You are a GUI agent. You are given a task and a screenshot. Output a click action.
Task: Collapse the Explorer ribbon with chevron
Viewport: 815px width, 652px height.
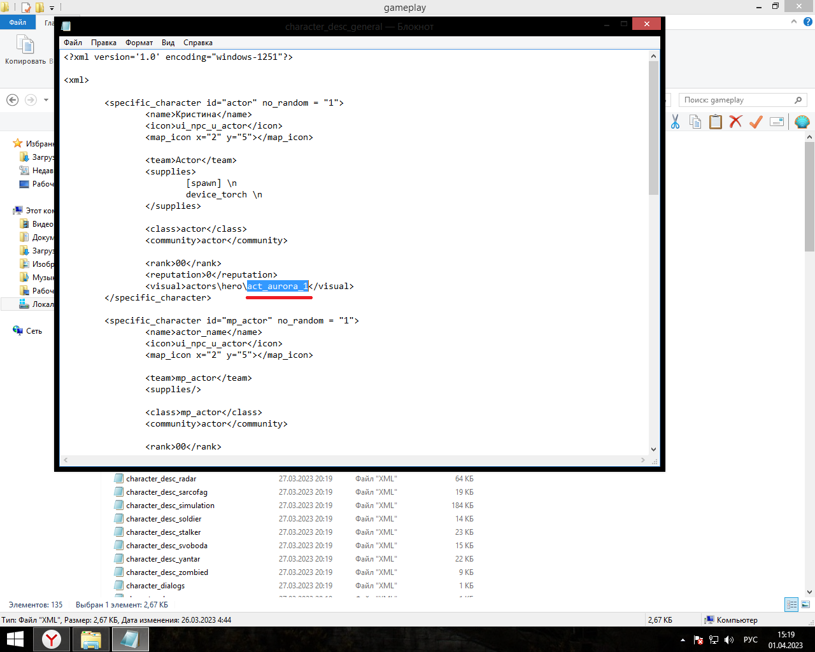click(794, 22)
